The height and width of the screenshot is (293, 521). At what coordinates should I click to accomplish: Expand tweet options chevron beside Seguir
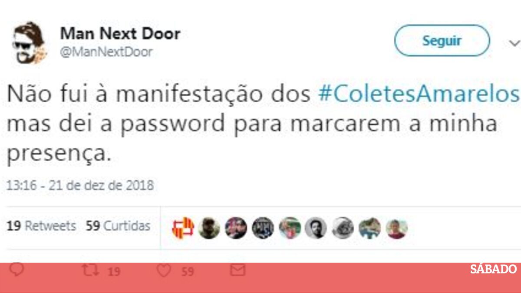[x=514, y=43]
